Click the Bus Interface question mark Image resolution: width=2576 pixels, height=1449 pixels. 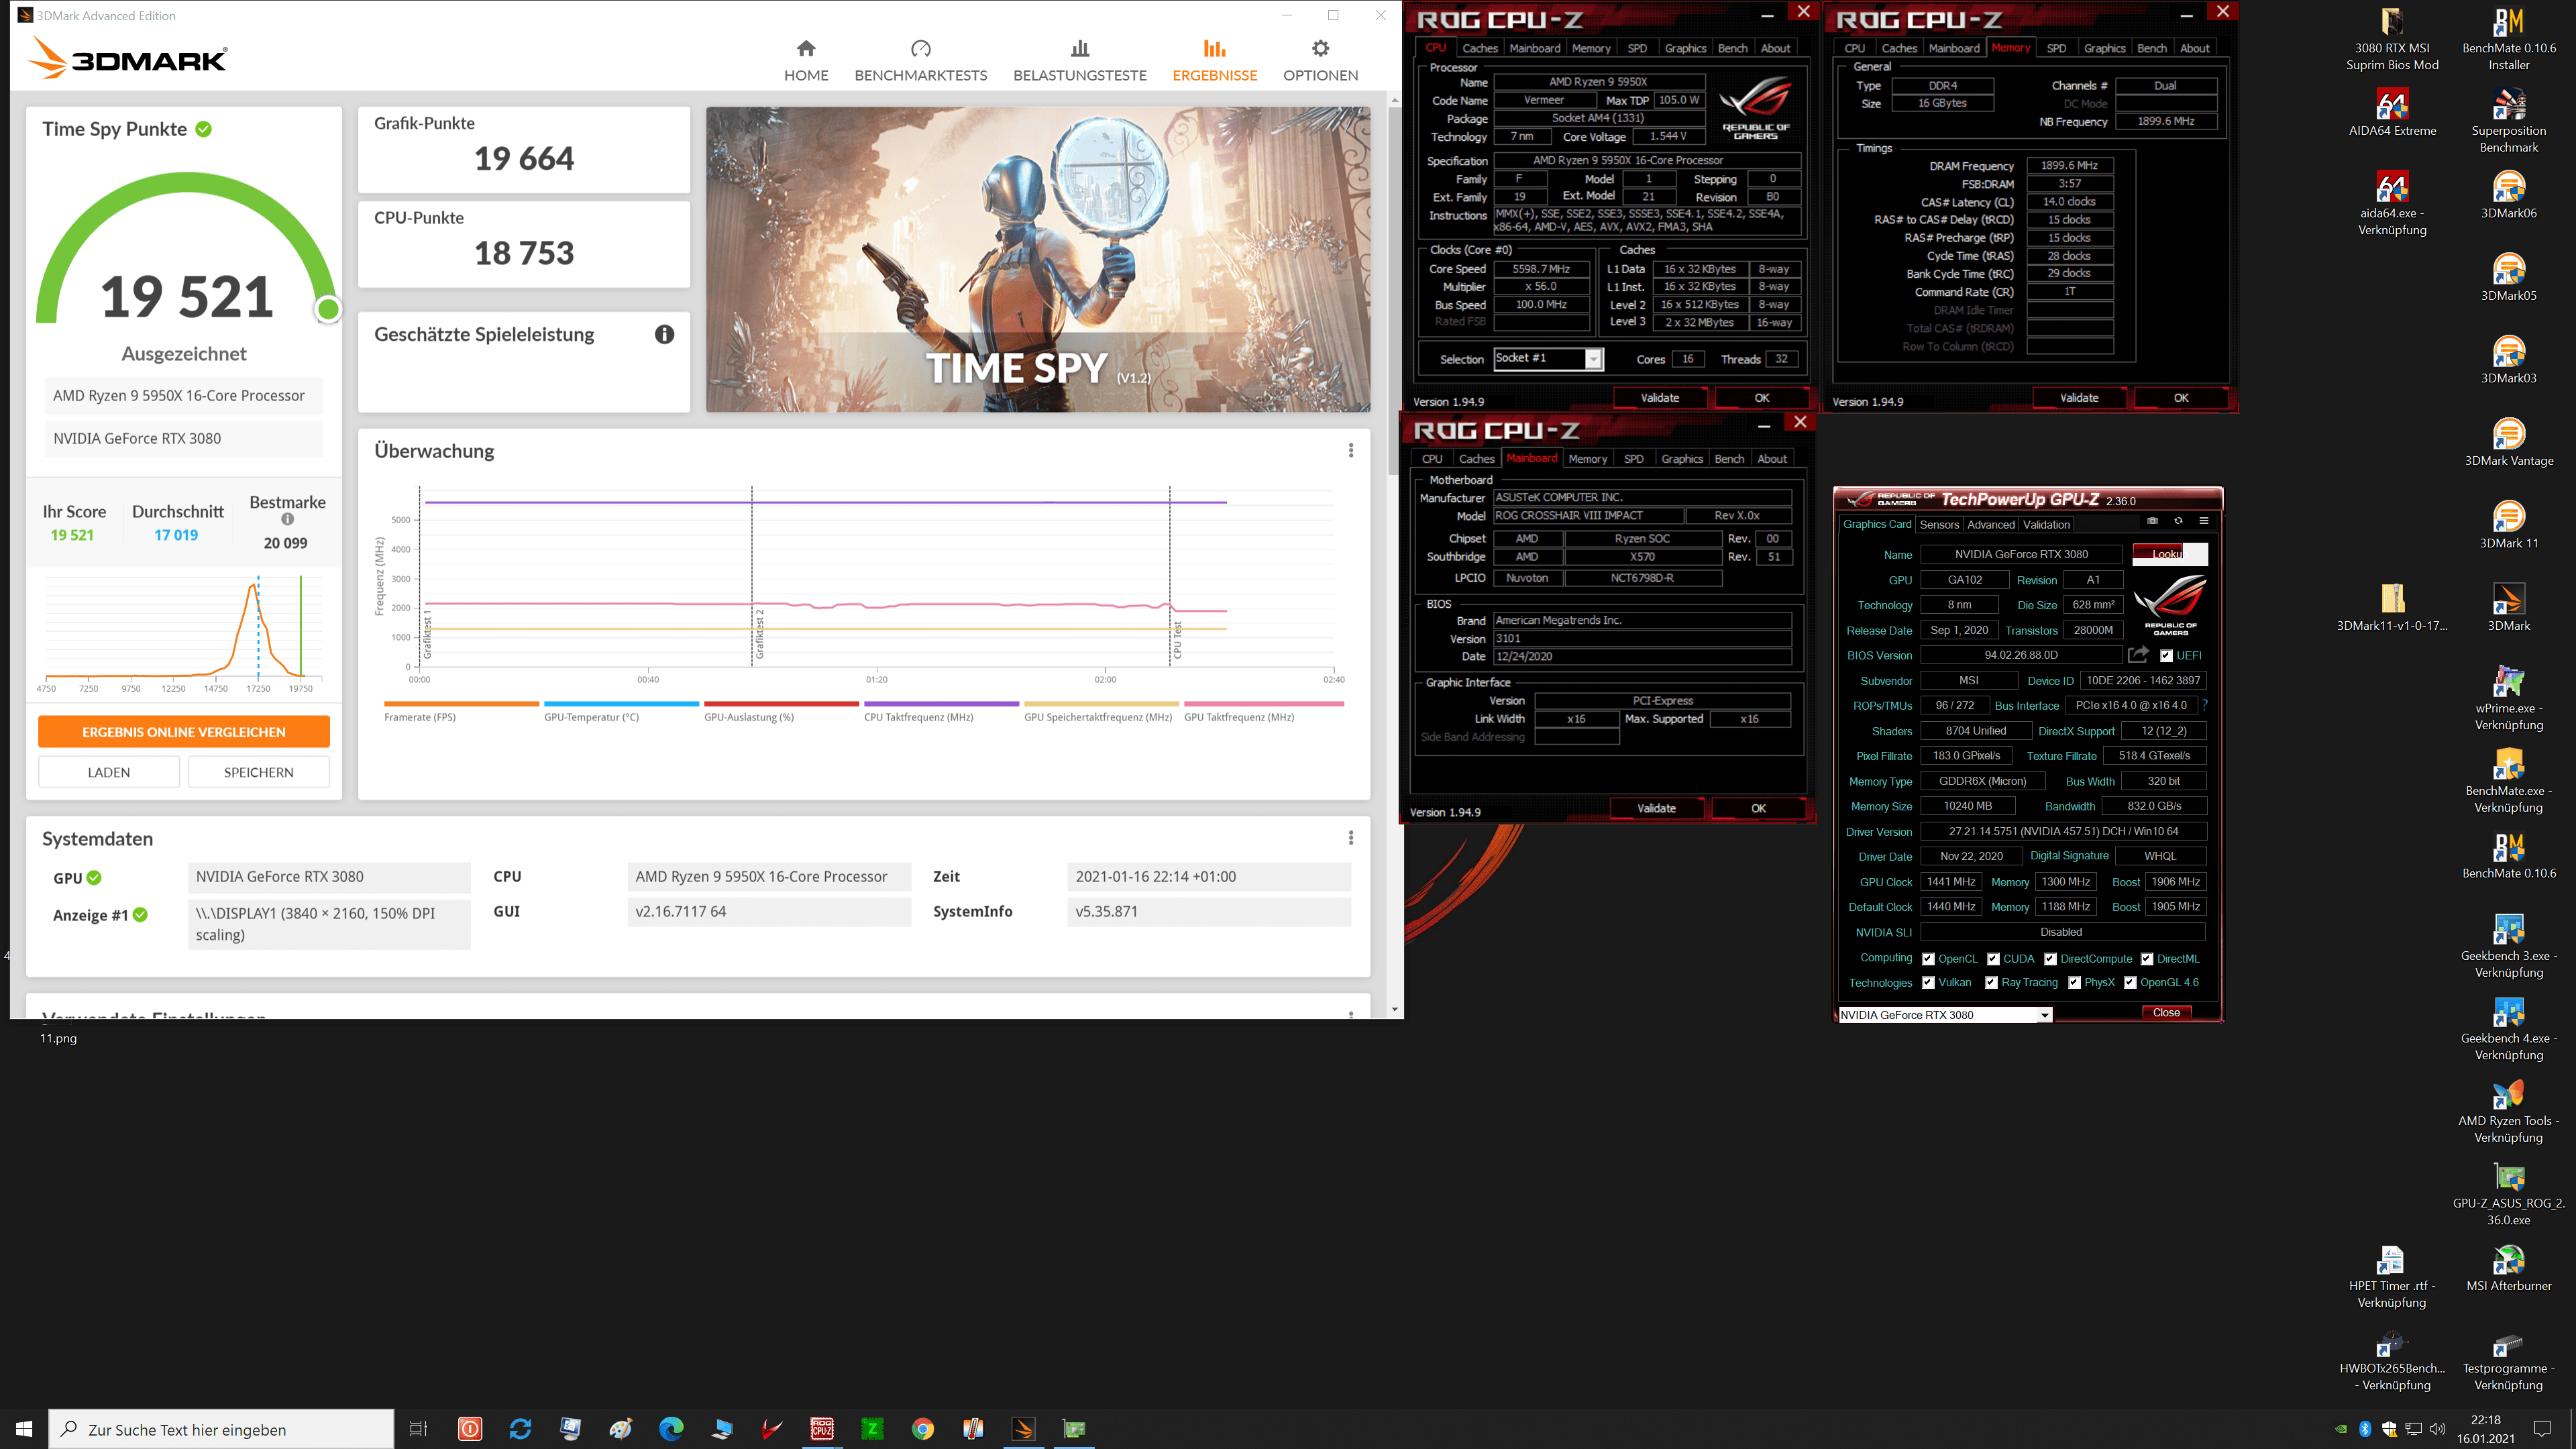[2204, 705]
